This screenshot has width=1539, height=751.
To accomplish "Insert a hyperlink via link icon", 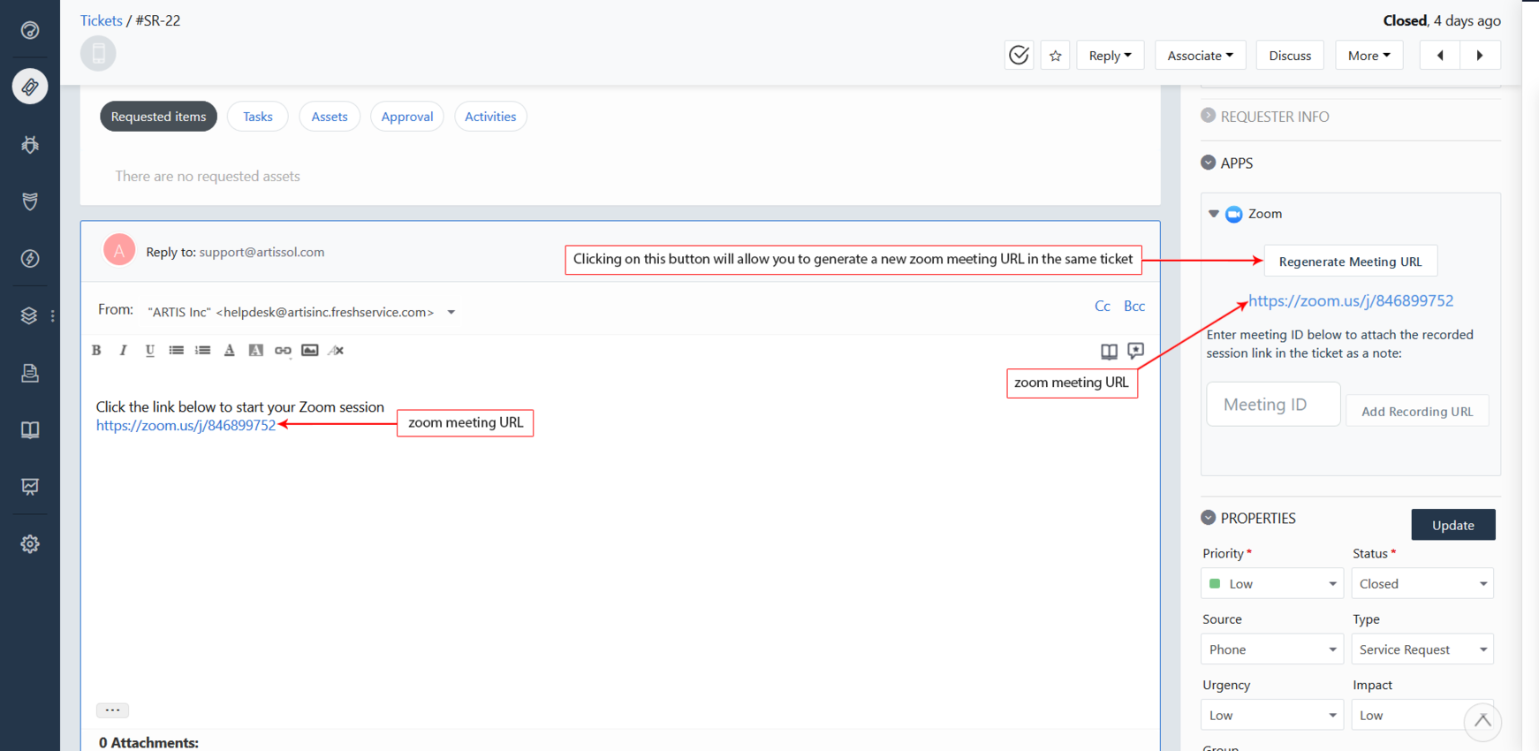I will point(283,351).
